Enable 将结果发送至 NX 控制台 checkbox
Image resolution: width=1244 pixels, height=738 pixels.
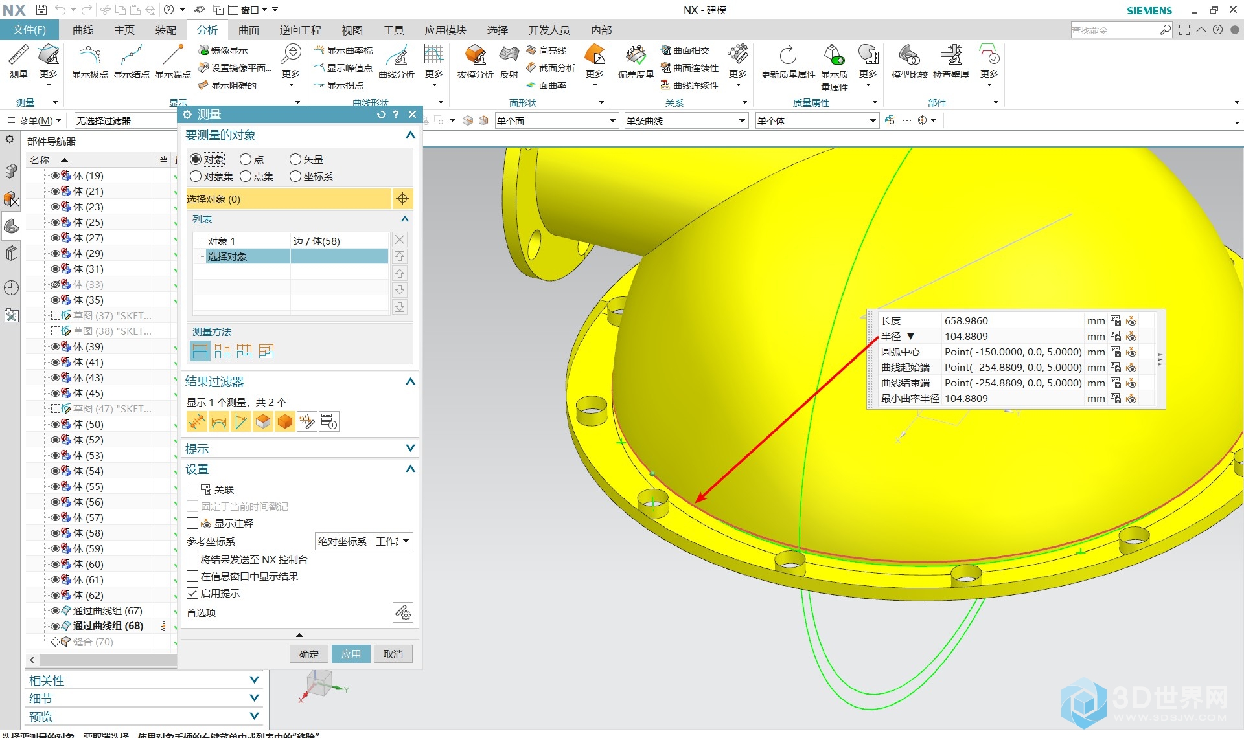[192, 559]
